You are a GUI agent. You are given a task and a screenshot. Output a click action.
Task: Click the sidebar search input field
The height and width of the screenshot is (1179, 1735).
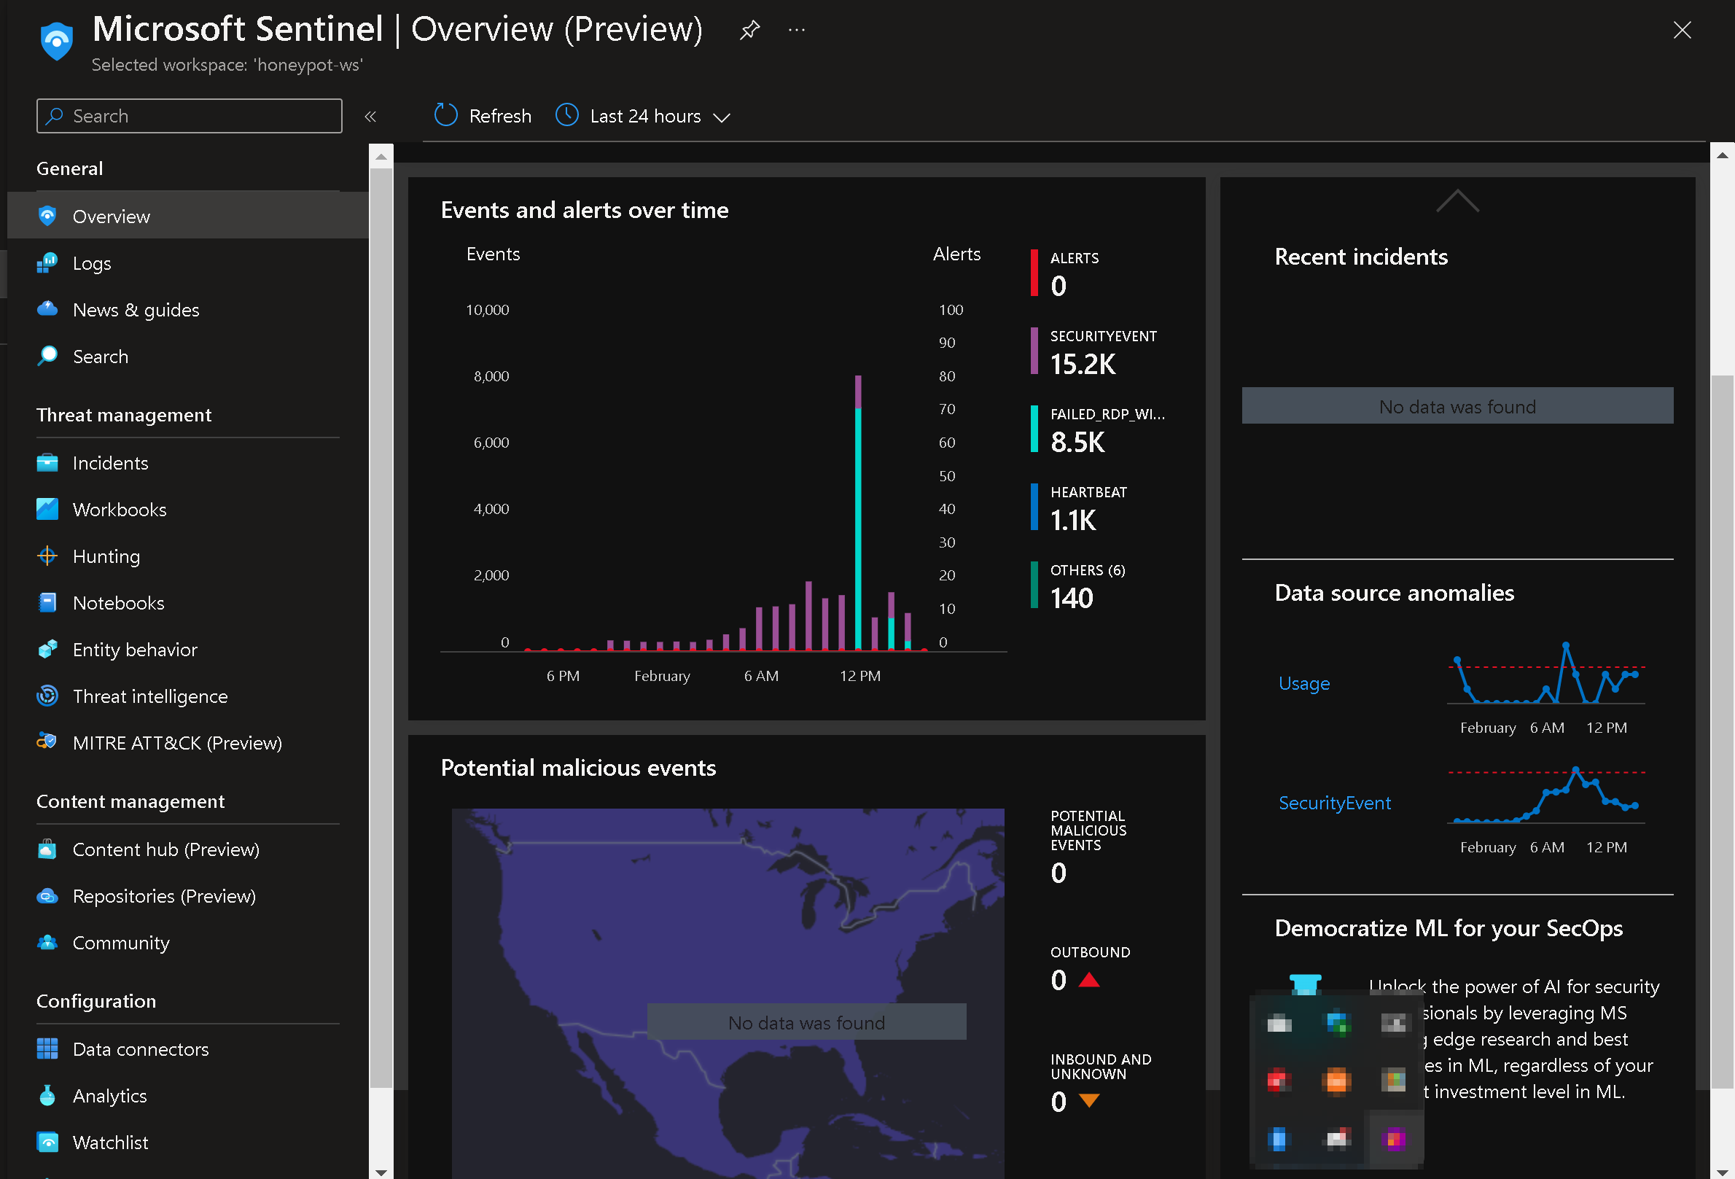(x=190, y=116)
